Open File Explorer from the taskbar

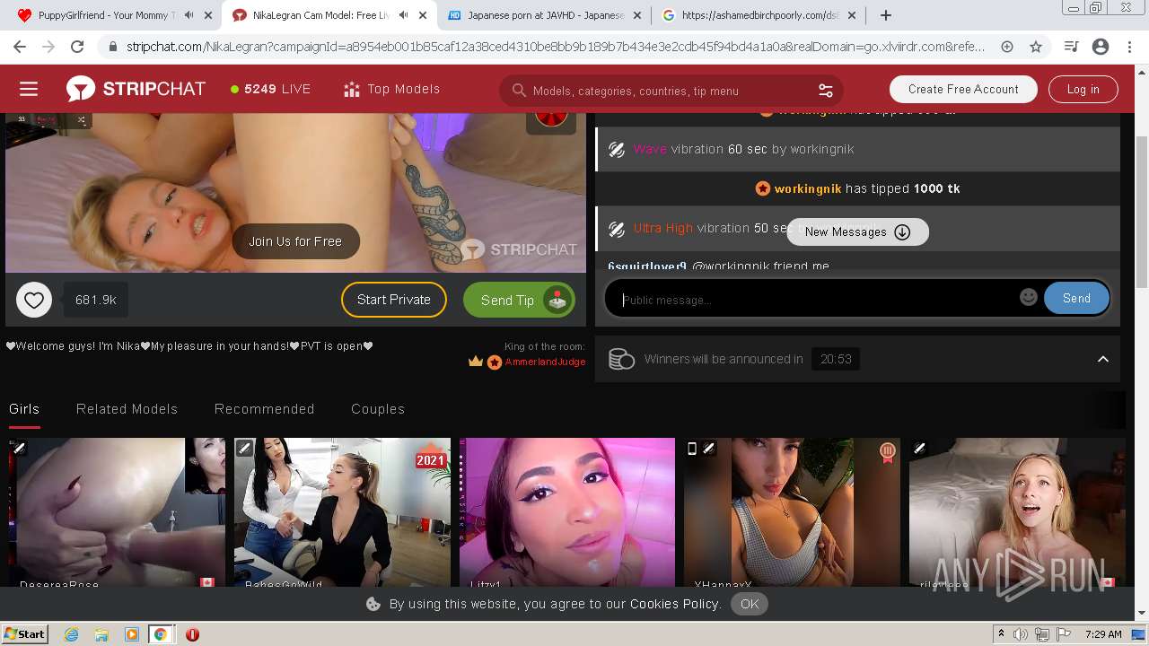(101, 634)
